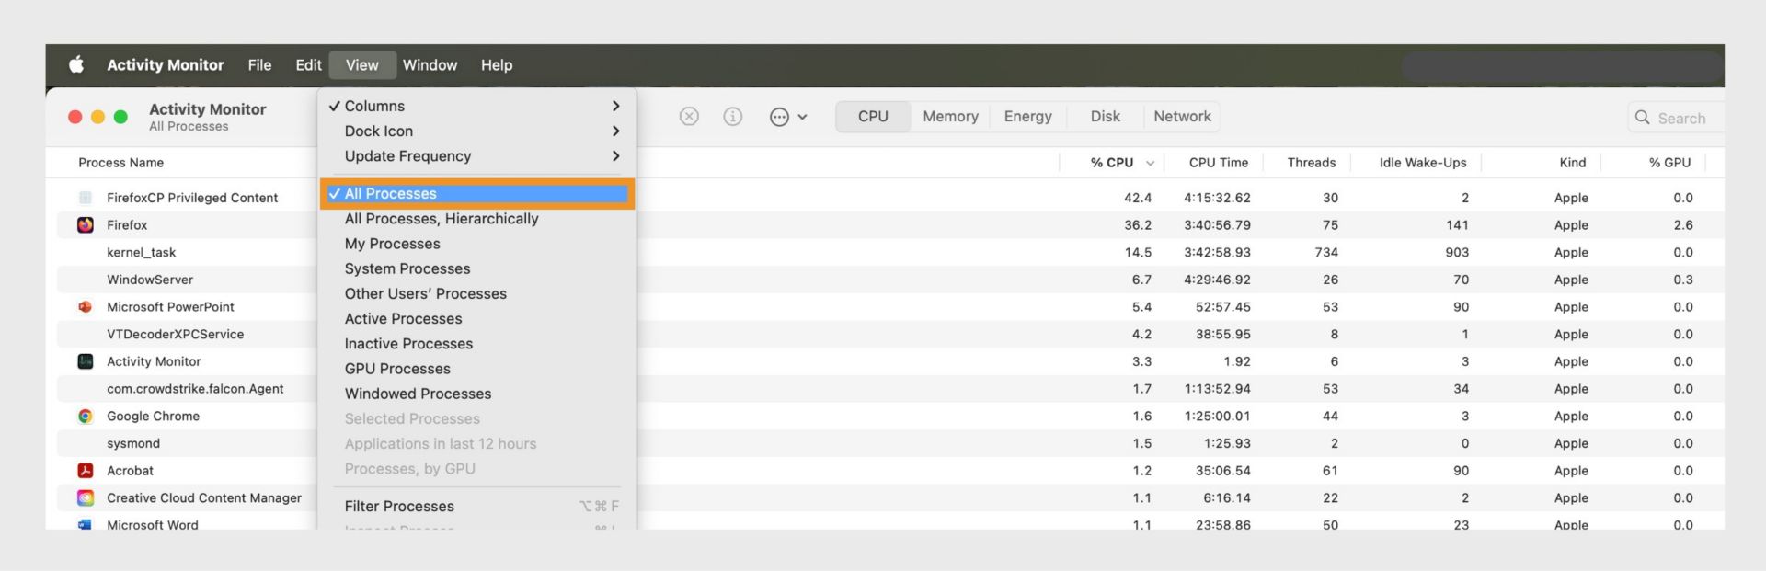This screenshot has width=1766, height=571.
Task: Click Filter Processes menu entry
Action: [x=399, y=507]
